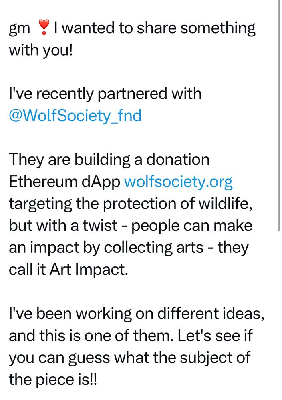
Task: Select the "I wanted to share something" text
Action: coord(155,28)
